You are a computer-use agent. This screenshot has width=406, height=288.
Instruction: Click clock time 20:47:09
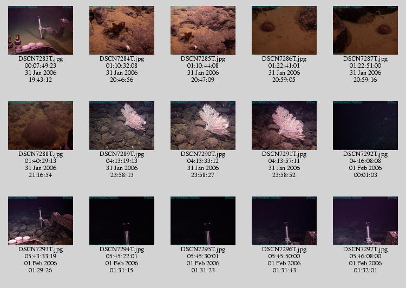(203, 80)
